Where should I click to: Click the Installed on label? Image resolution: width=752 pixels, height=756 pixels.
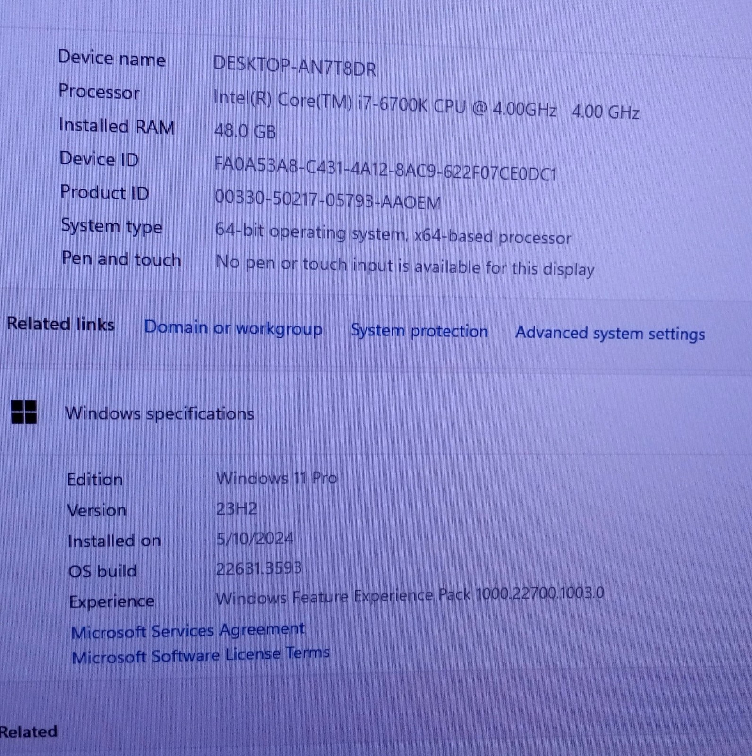click(114, 541)
